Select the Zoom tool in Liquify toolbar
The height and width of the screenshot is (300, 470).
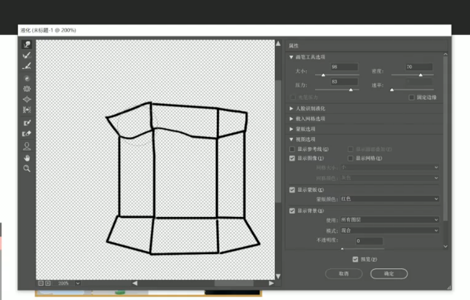pyautogui.click(x=27, y=168)
